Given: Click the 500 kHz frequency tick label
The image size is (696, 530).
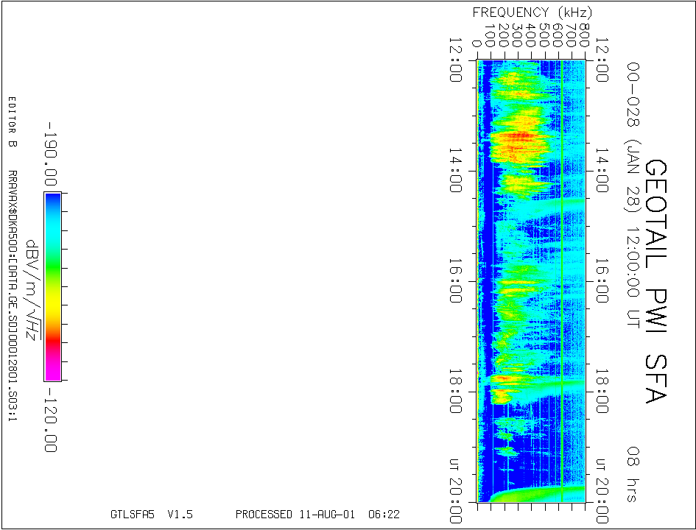Looking at the screenshot, I should click(544, 36).
